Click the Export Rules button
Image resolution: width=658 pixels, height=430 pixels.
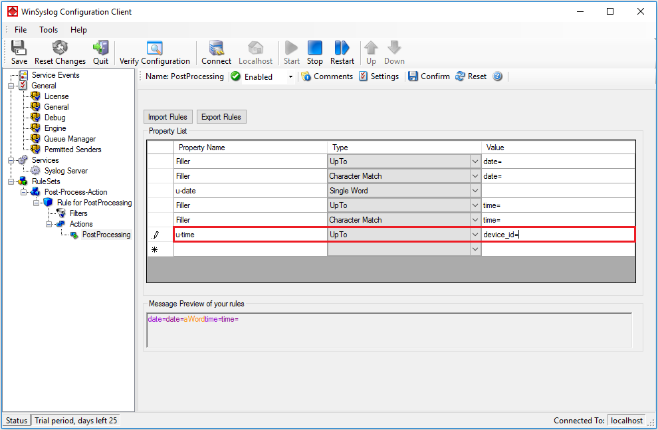221,117
